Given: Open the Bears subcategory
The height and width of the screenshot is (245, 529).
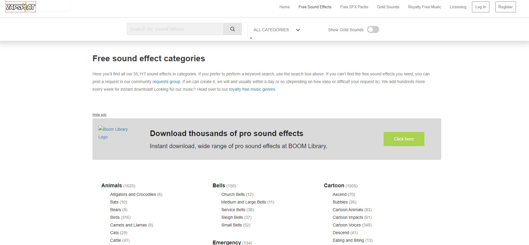Looking at the screenshot, I should click(x=116, y=210).
